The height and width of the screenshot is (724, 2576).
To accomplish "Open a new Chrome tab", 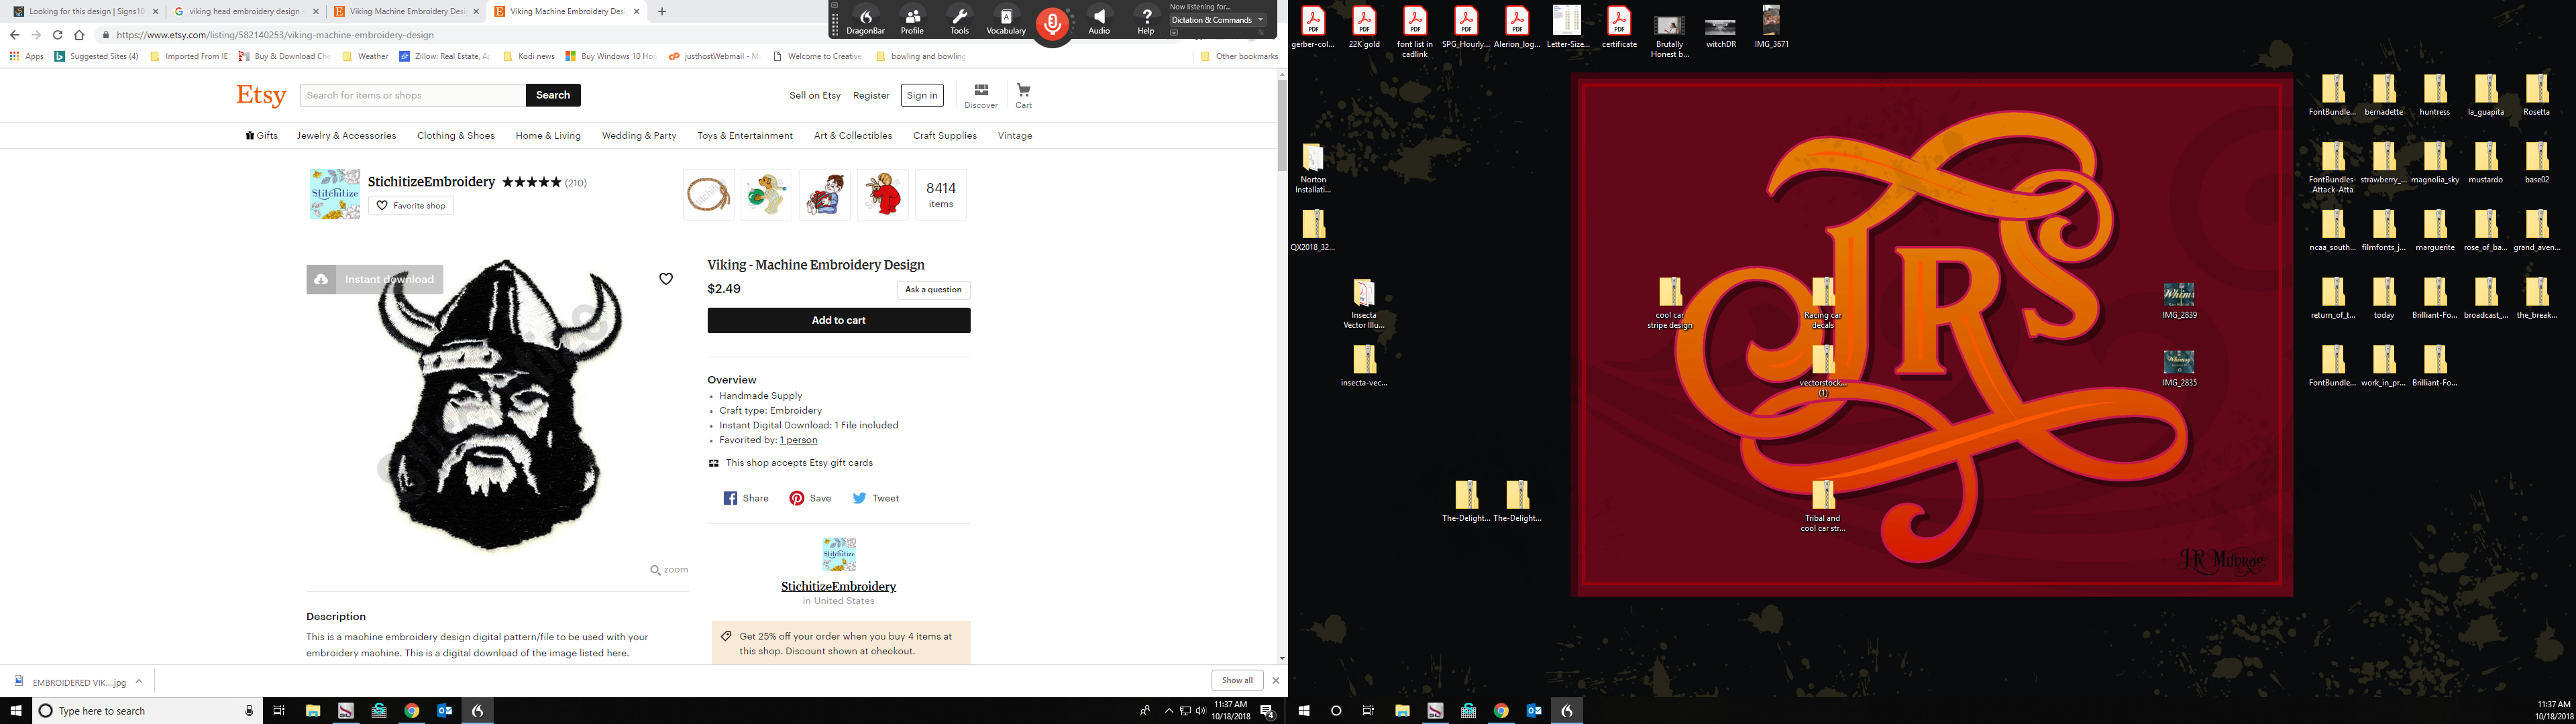I will coord(662,12).
